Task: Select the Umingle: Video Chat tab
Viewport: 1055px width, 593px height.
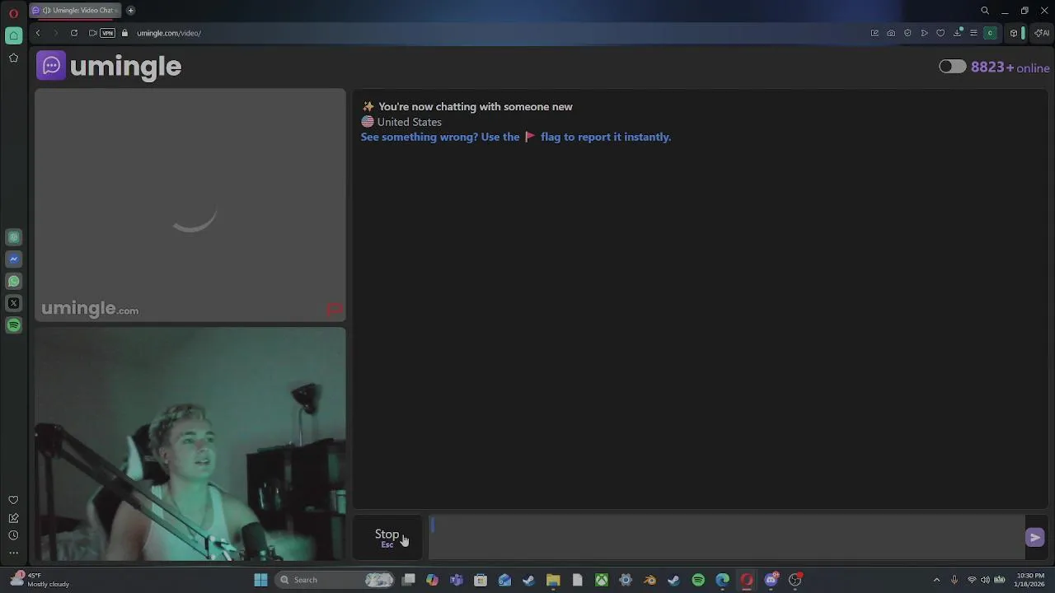Action: click(x=76, y=10)
